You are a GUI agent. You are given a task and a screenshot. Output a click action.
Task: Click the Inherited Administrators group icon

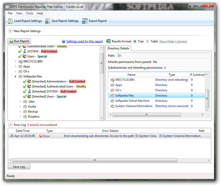[29, 81]
